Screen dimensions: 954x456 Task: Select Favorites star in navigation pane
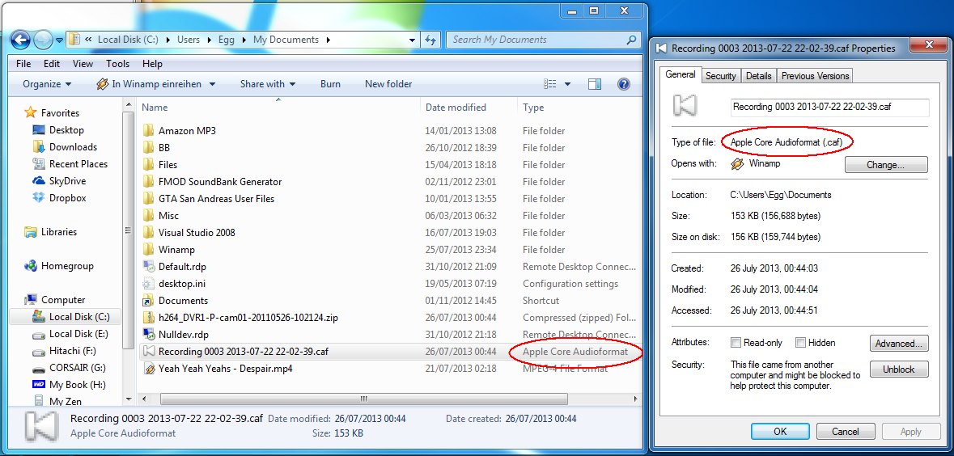click(x=29, y=112)
